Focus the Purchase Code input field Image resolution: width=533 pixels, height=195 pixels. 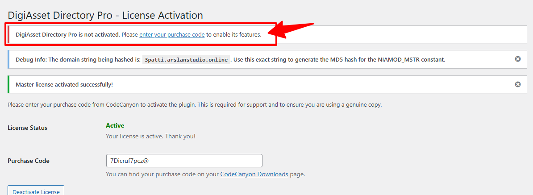(x=184, y=161)
